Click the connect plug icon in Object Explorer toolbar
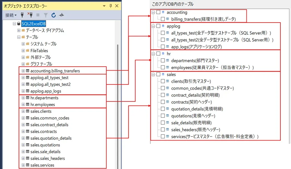 [22, 15]
